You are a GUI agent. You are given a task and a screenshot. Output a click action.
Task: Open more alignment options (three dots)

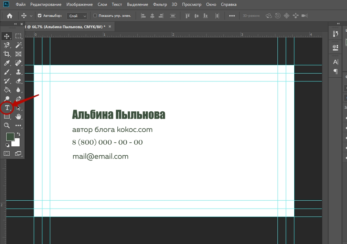(232, 16)
